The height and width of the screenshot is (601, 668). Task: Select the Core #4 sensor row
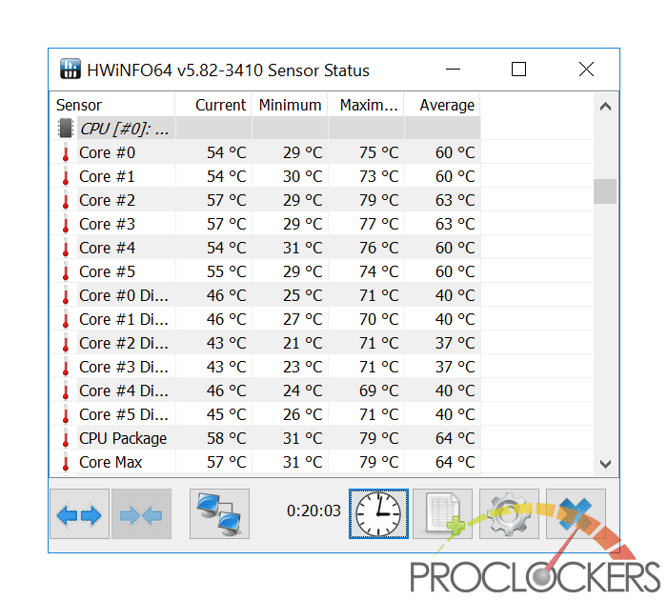[x=266, y=248]
